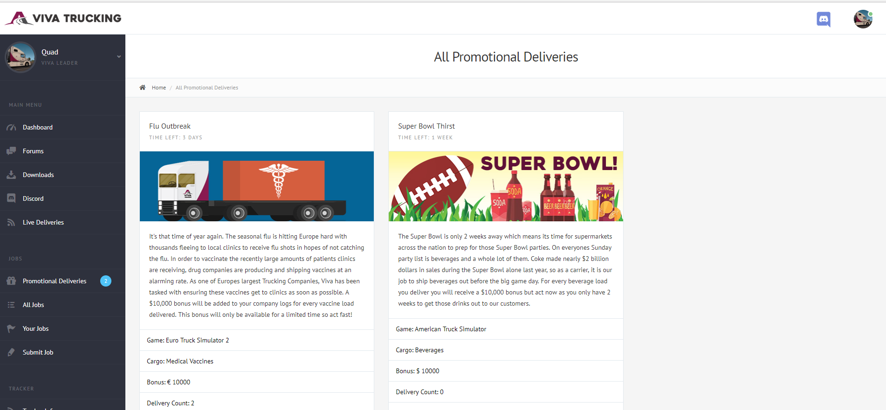Select 'Cargo: Medical Vaccines' row

(257, 361)
